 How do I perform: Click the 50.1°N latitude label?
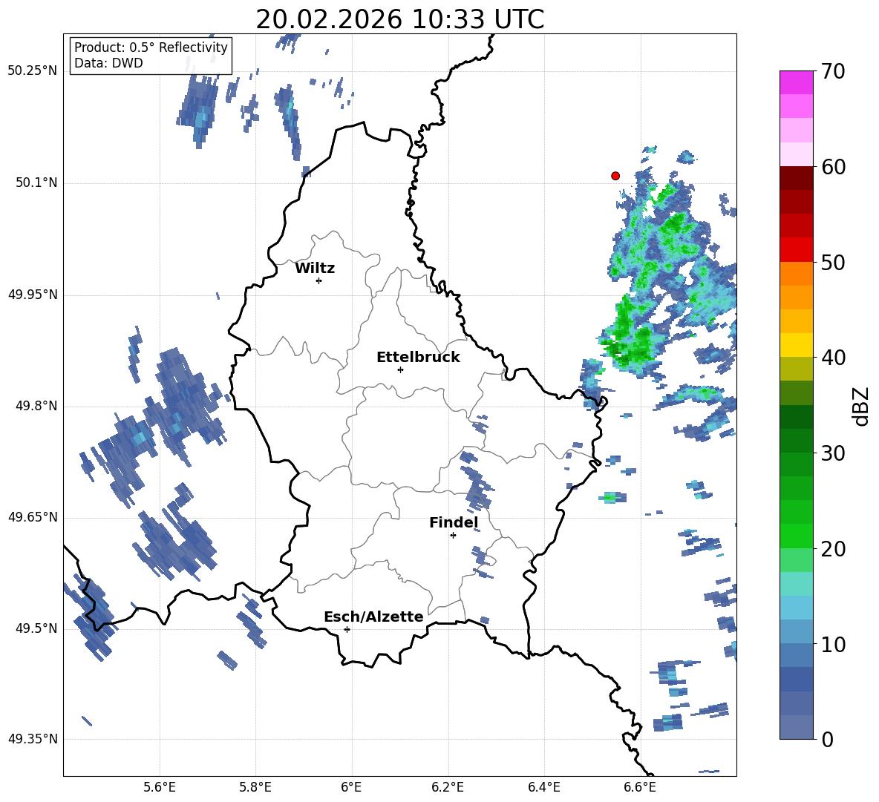point(36,183)
